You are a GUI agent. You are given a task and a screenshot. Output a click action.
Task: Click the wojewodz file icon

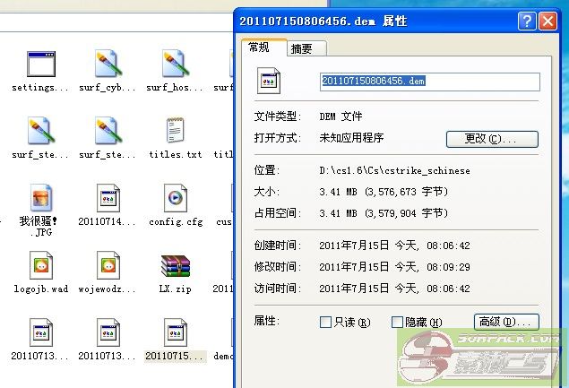pos(108,265)
